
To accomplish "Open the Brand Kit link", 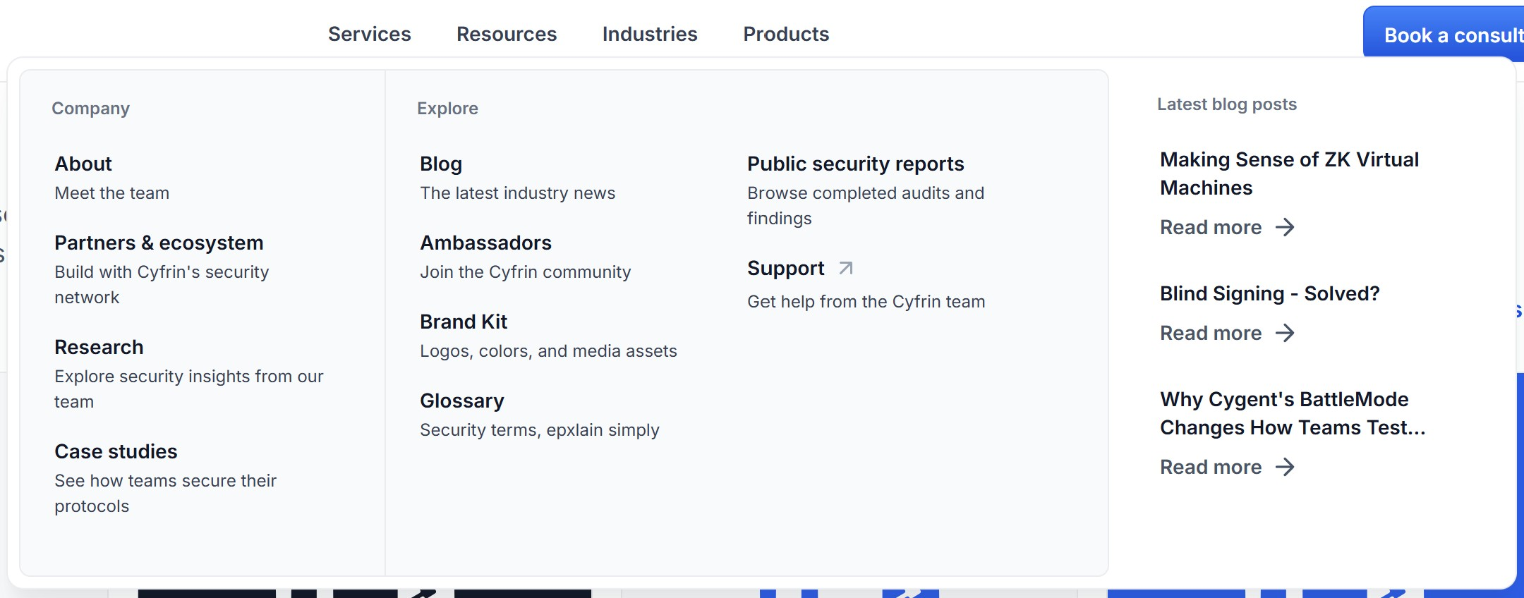I will click(464, 322).
